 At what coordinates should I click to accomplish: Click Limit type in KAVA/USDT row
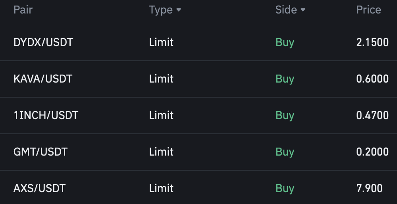pos(161,79)
